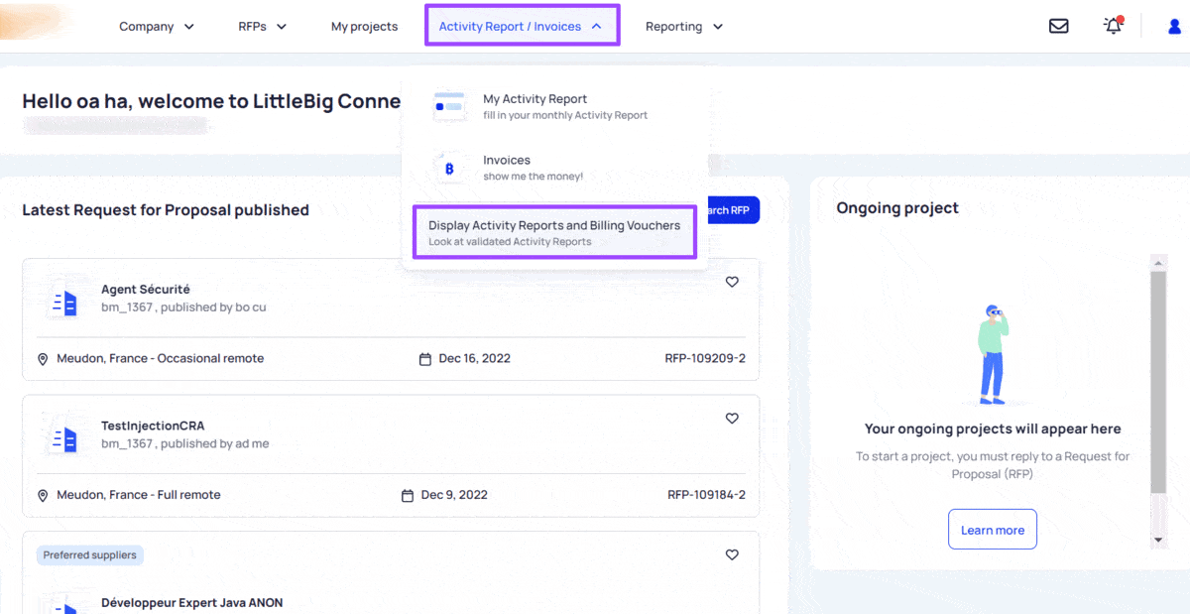Select Display Activity Reports and Billing Vouchers
1190x614 pixels.
554,232
